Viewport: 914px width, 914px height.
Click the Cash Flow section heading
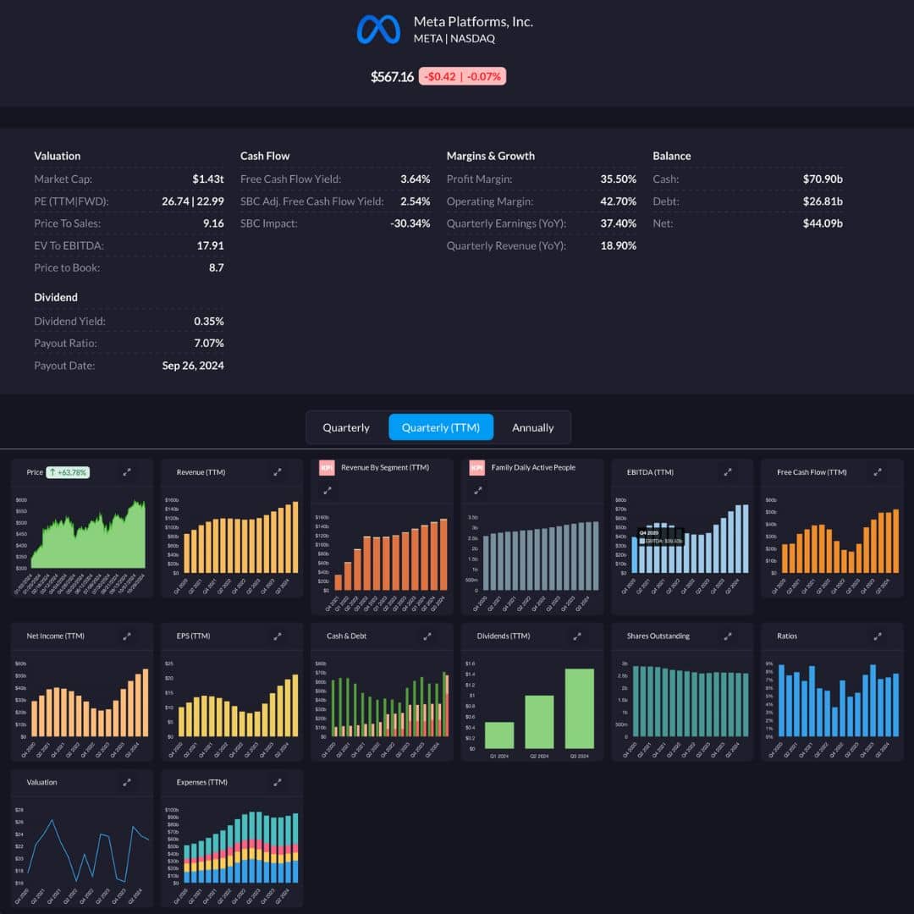point(265,156)
